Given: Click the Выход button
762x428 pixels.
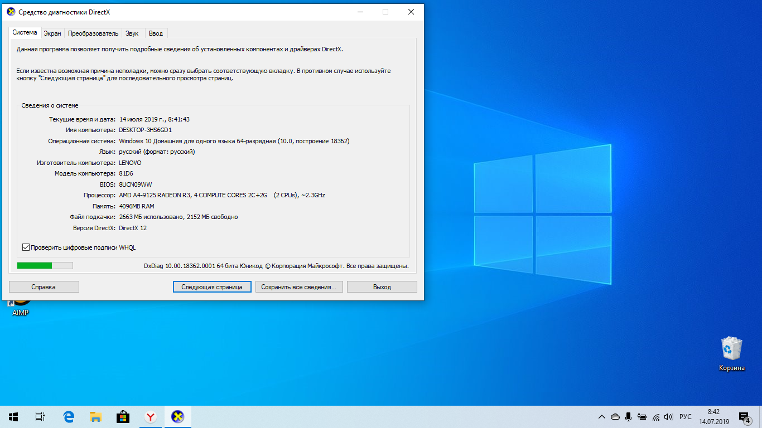Looking at the screenshot, I should (x=382, y=287).
